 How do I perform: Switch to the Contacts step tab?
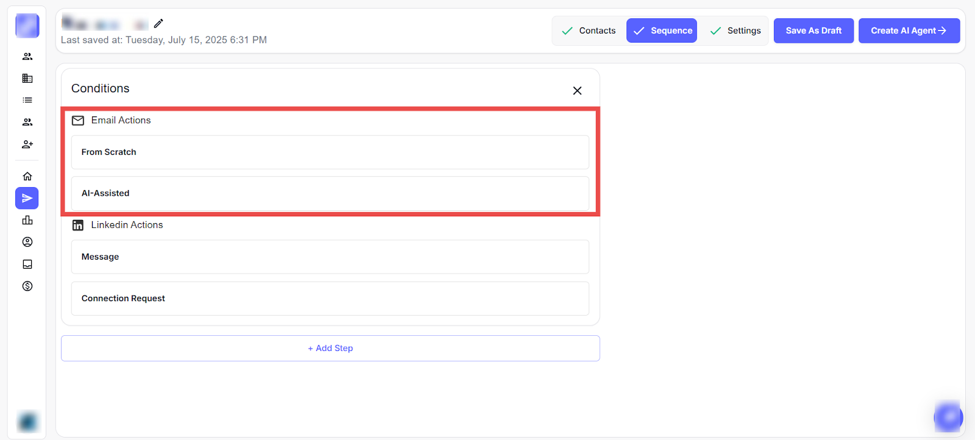point(589,30)
